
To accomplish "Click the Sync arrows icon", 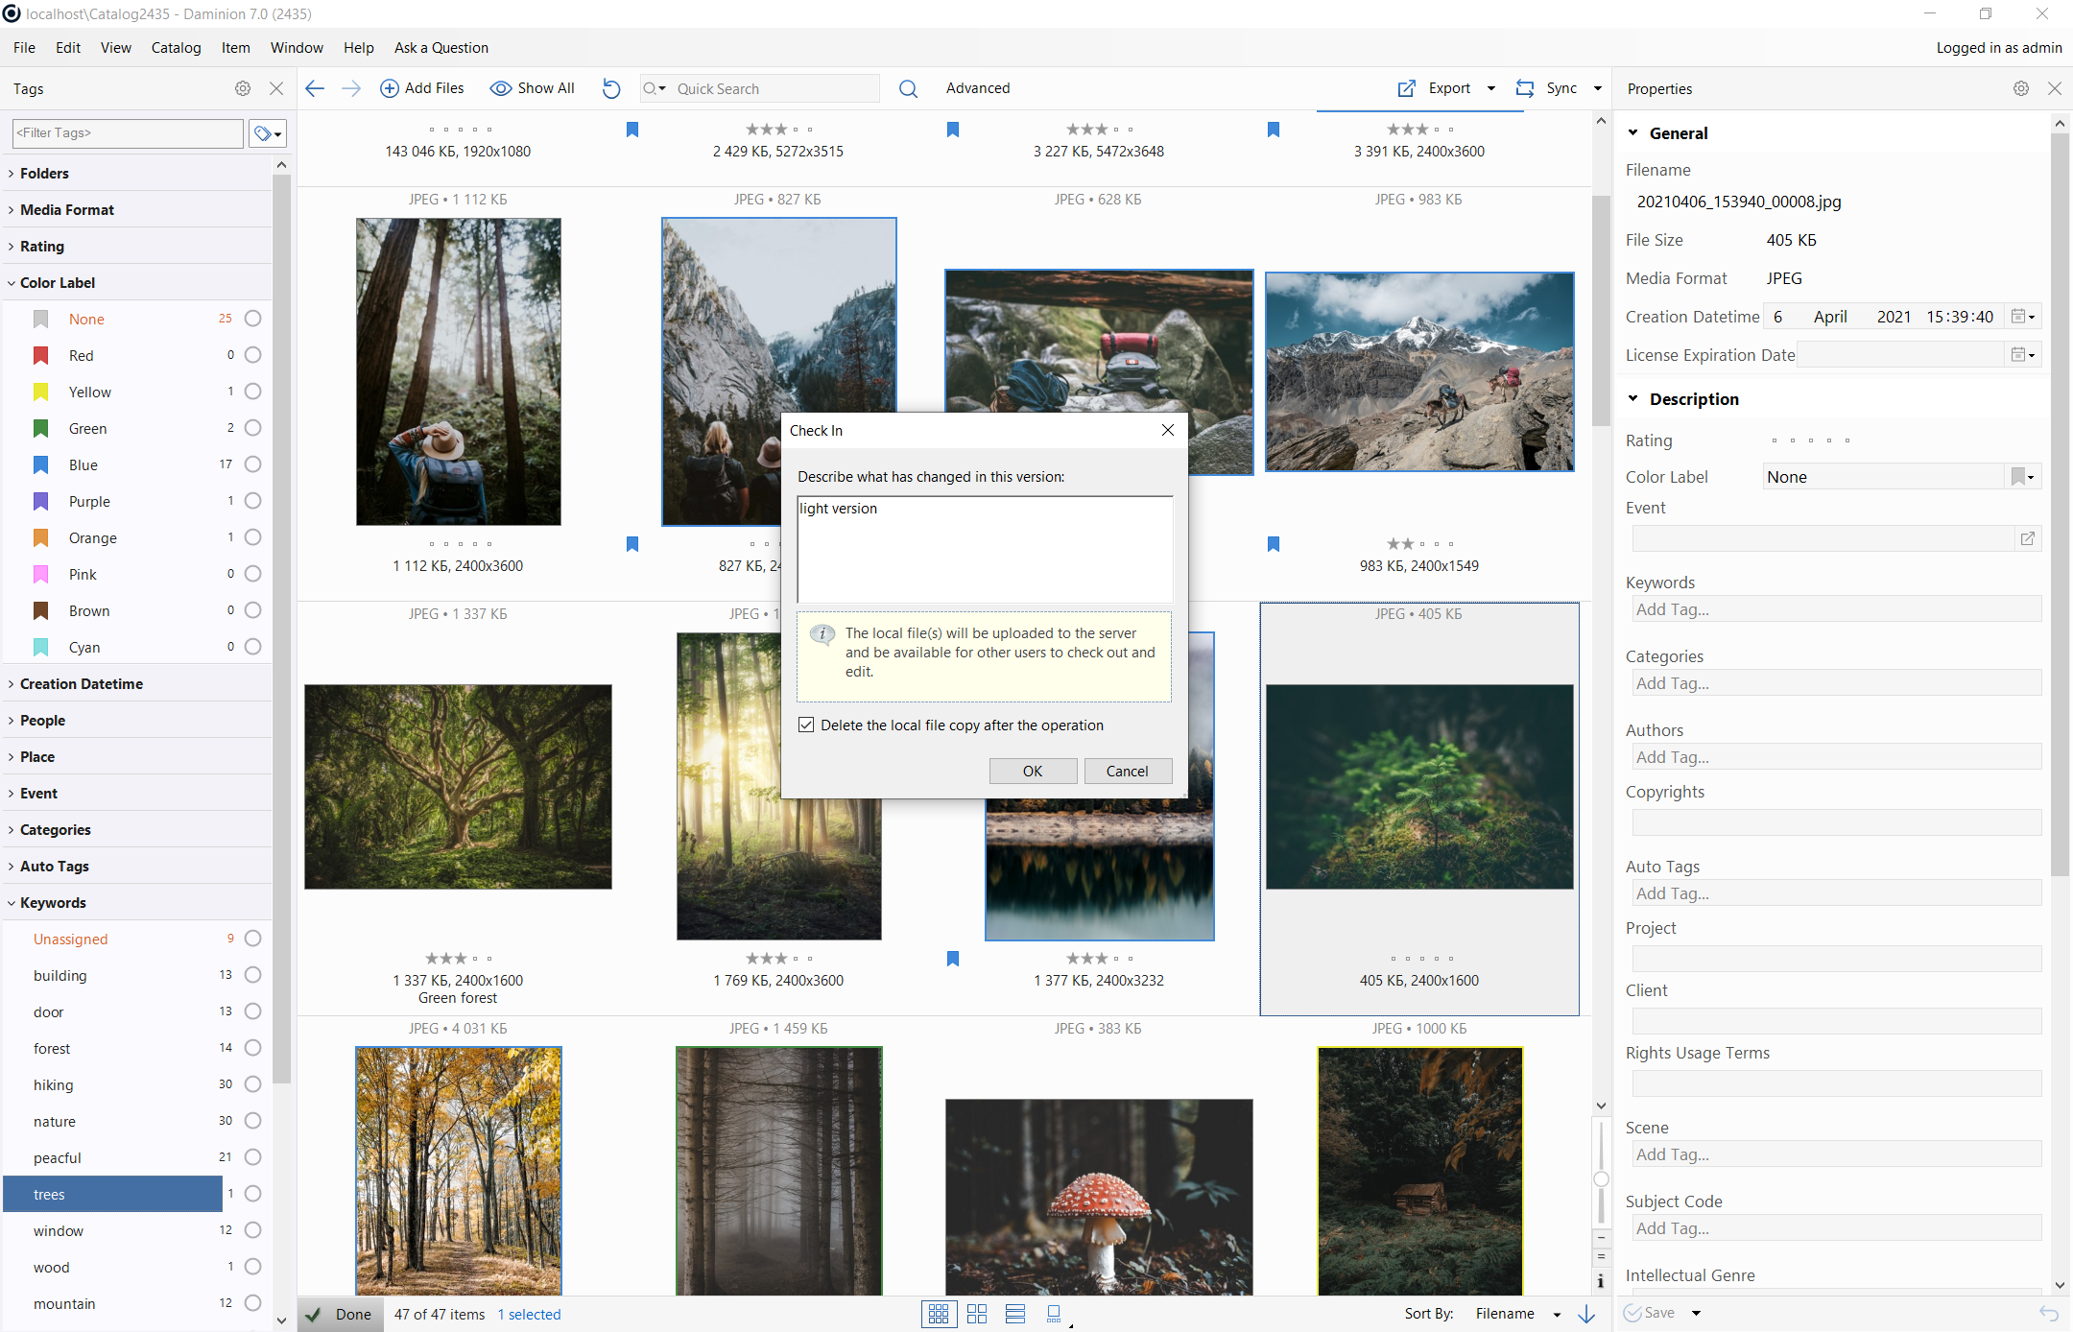I will click(x=1524, y=88).
